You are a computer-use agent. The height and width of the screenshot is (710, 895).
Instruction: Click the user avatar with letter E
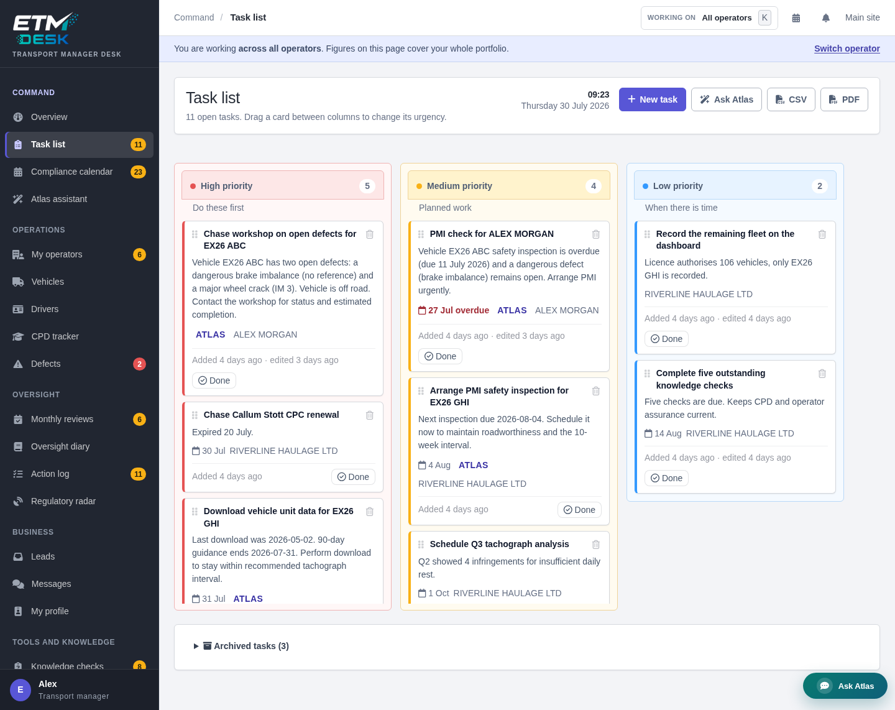click(x=21, y=690)
